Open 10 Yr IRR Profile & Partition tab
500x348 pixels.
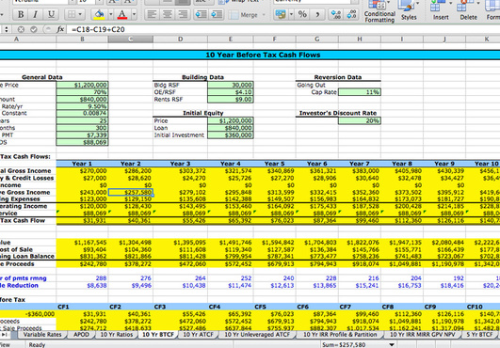(340, 335)
